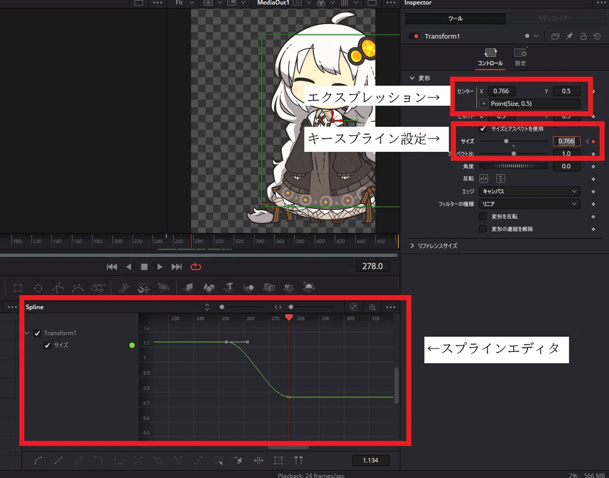Switch to the ツール tab
Viewport: 609px width, 478px height.
455,19
